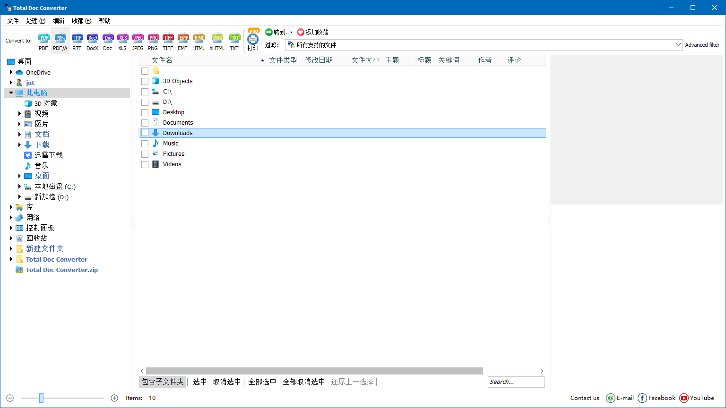Check the Downloads row checkbox
Image resolution: width=726 pixels, height=408 pixels.
tap(145, 133)
